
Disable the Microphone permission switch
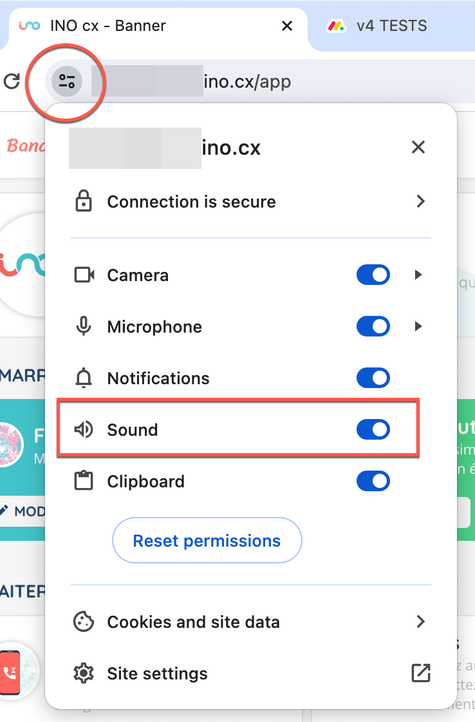coord(373,327)
